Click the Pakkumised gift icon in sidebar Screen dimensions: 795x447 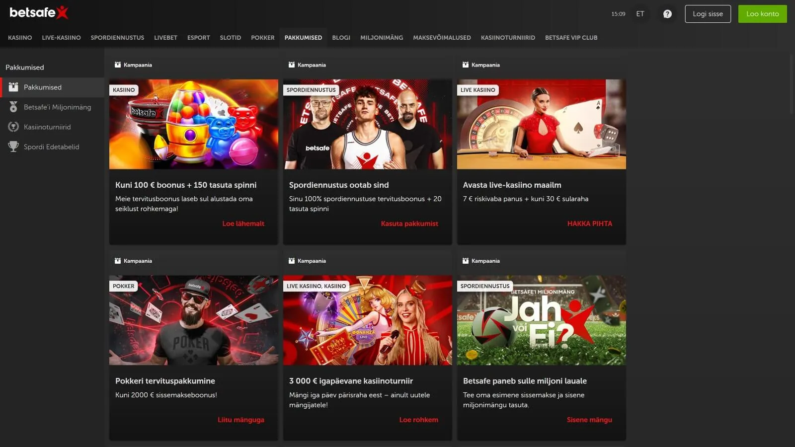(x=13, y=87)
